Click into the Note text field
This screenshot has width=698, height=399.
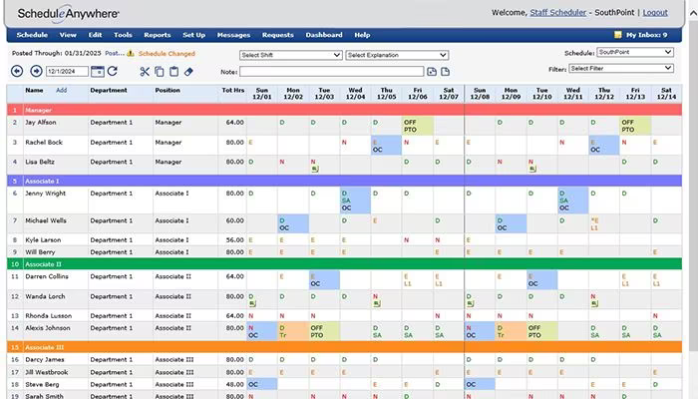(x=332, y=71)
